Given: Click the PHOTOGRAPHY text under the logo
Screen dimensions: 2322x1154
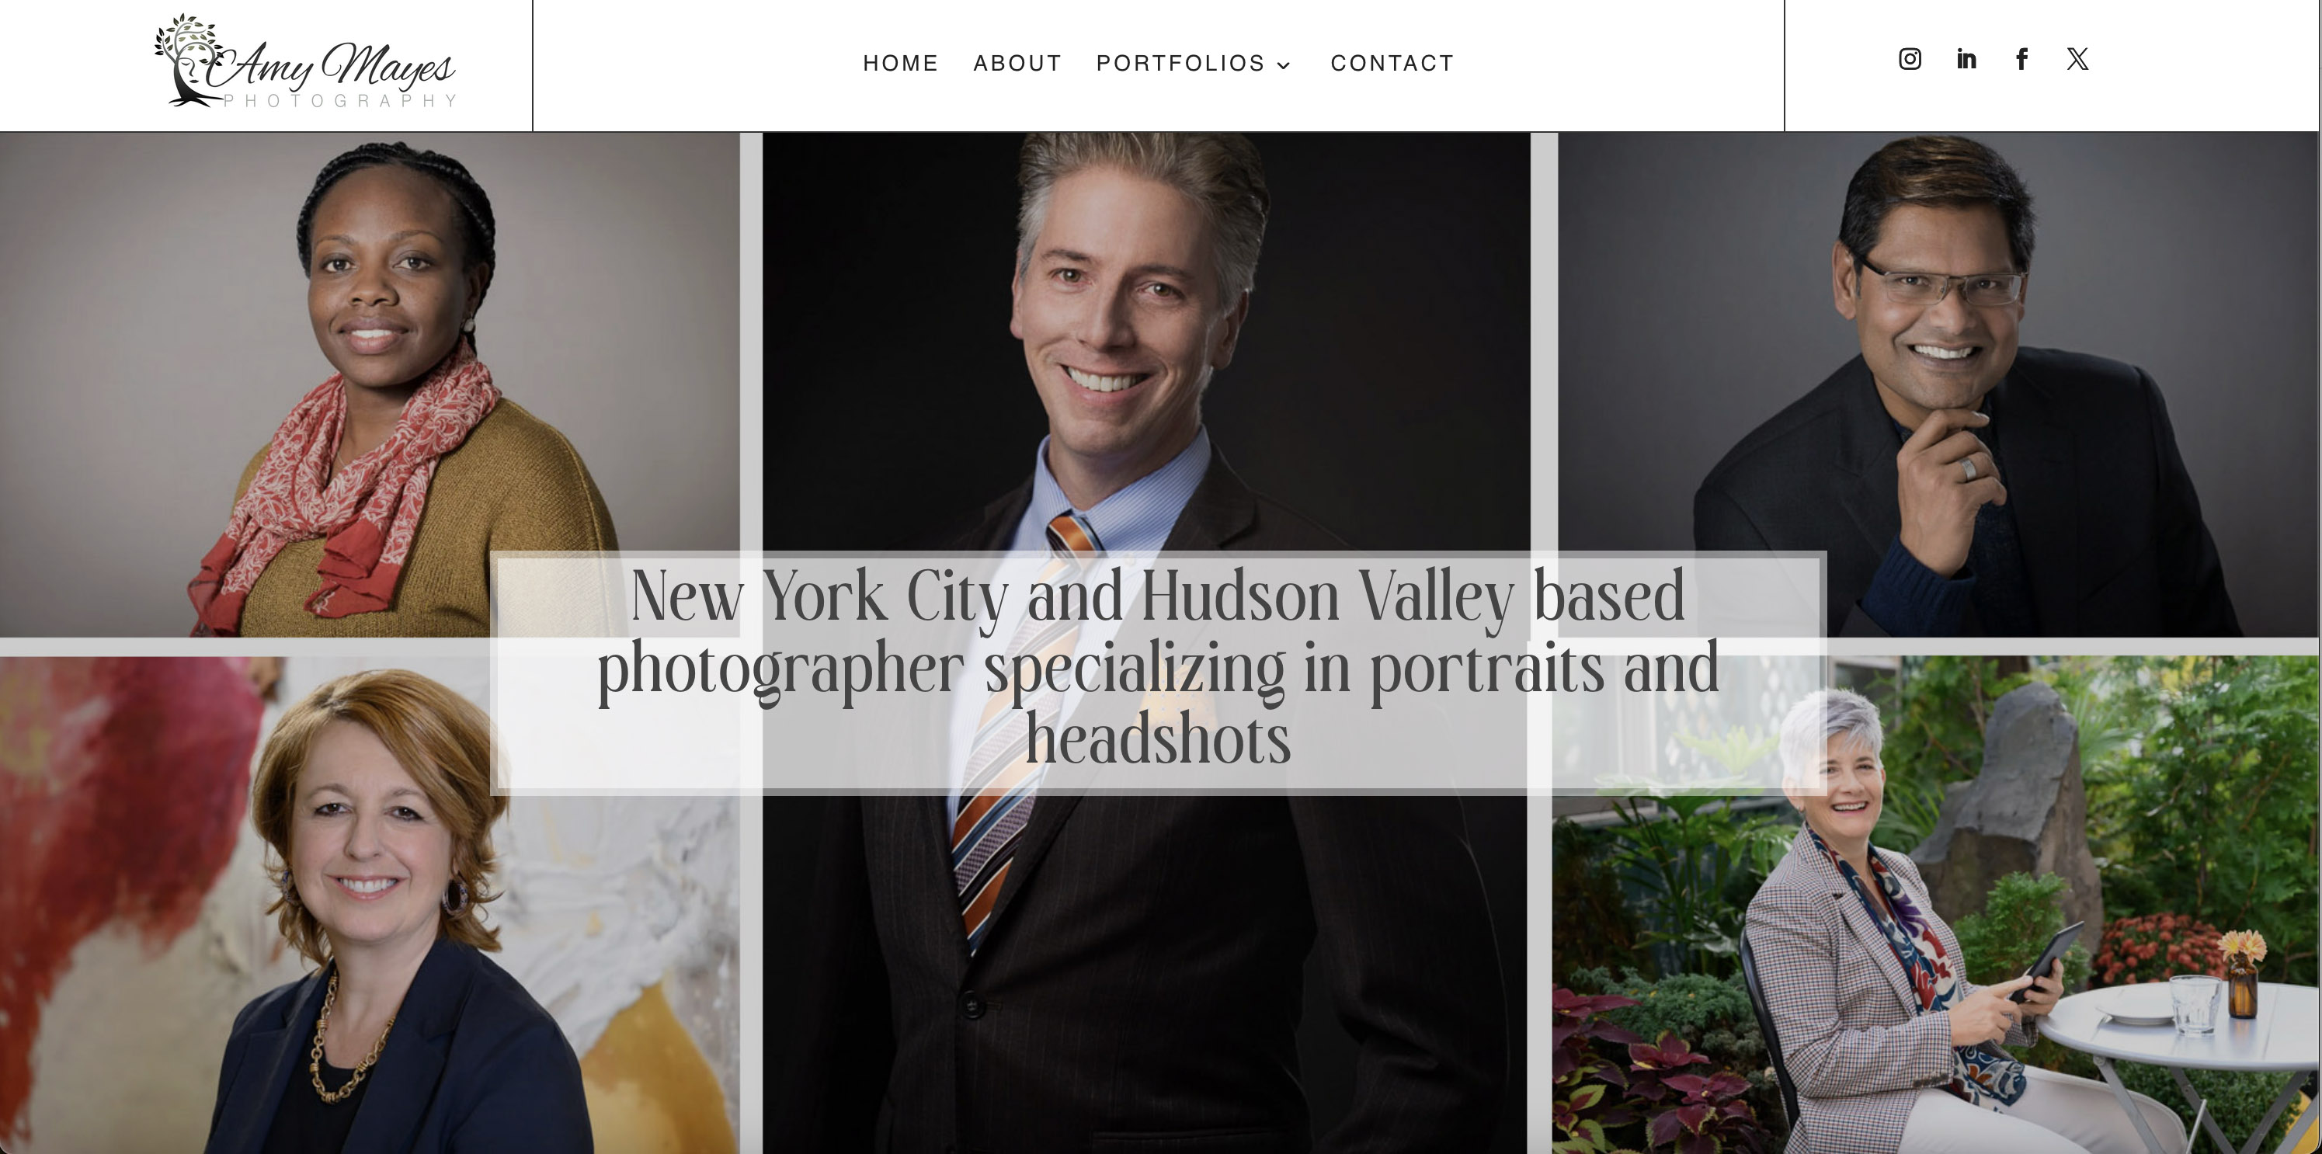Looking at the screenshot, I should pos(341,100).
